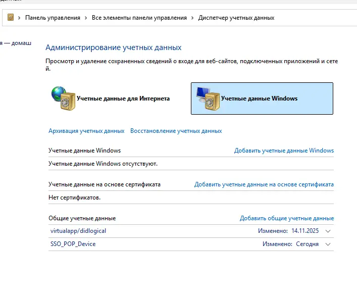Open the chevron after "Панель управления" breadcrumb
Image resolution: width=357 pixels, height=295 pixels.
click(86, 18)
